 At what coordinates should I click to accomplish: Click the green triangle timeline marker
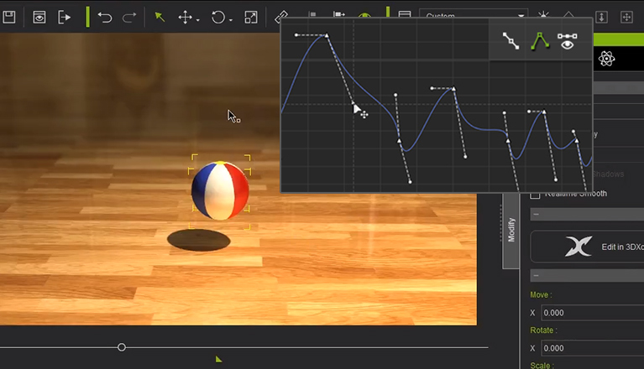218,359
